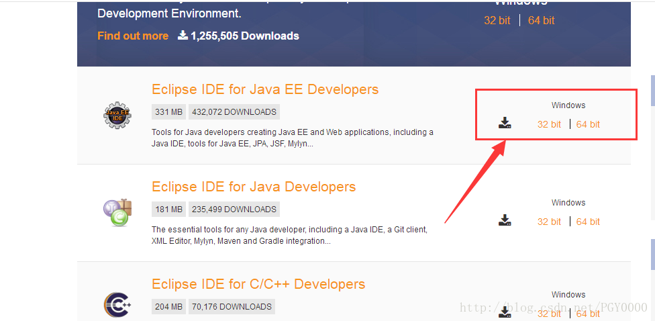Click download icon beside 1,255,505 Downloads
The width and height of the screenshot is (655, 321).
[x=183, y=35]
